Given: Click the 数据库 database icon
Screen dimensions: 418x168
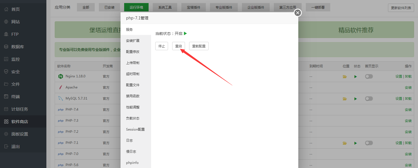Looking at the screenshot, I should 6,47.
